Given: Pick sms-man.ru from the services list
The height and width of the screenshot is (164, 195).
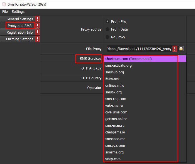Looking at the screenshot, I should coord(145,126).
